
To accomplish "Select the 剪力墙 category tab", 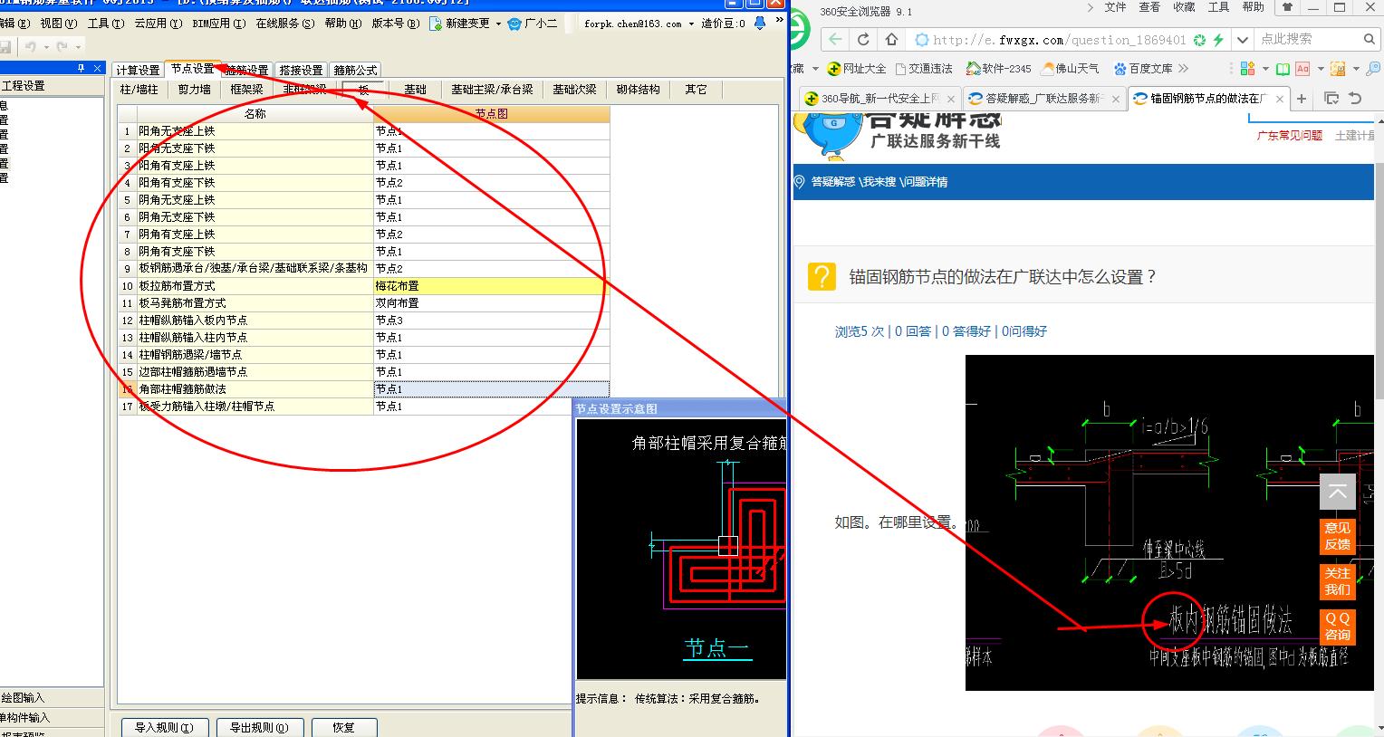I will click(195, 89).
